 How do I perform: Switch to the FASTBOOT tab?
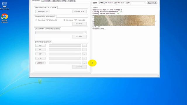46,1
